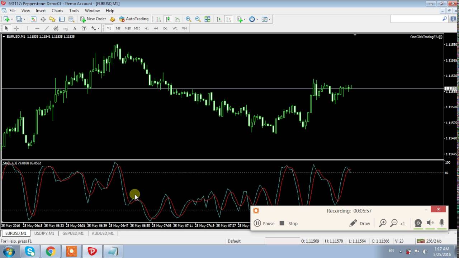Select the M30 timeframe
This screenshot has width=459, height=258.
coord(137,28)
